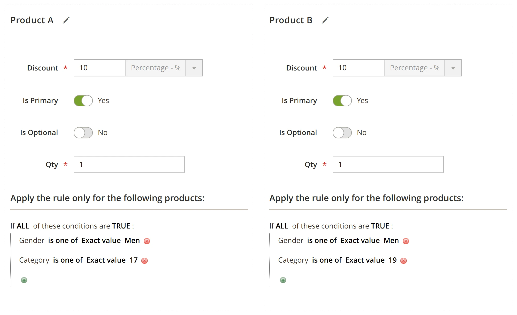Add a new condition to Product B rules

click(x=283, y=280)
